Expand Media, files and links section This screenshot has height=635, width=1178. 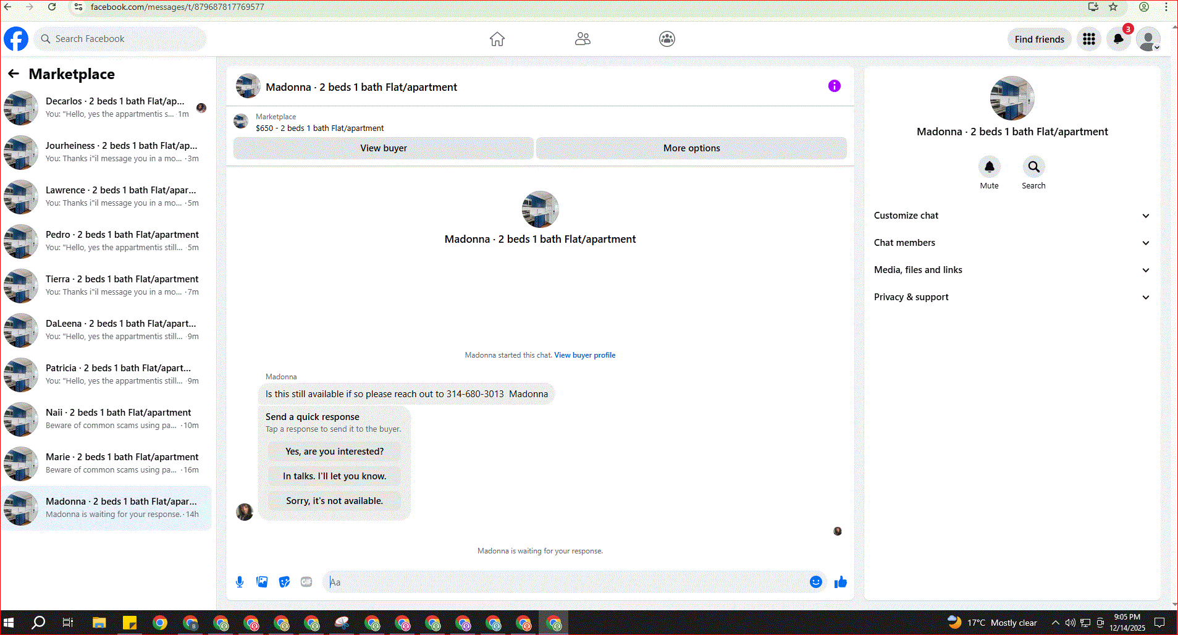[x=1012, y=270]
